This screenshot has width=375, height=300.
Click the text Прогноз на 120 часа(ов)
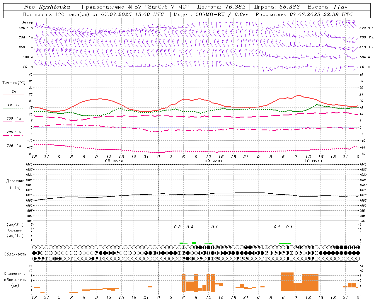point(56,14)
